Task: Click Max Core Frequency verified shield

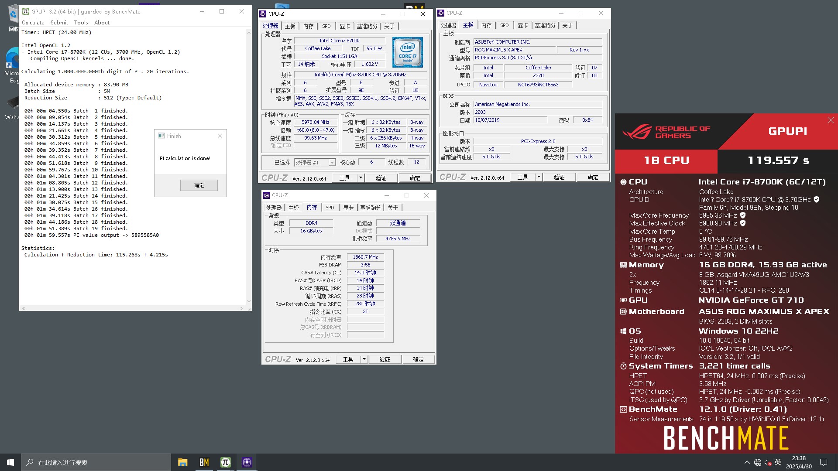Action: click(x=742, y=215)
